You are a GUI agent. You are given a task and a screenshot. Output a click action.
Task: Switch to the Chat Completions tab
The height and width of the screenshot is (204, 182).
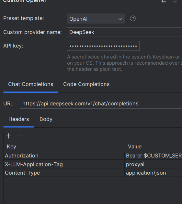(x=31, y=84)
